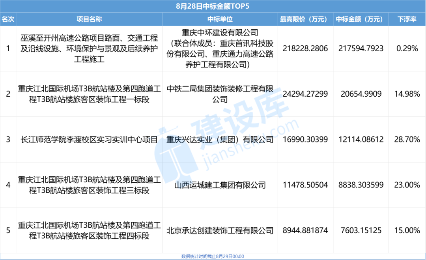426x260 pixels.
Task: Select the 名次 column header
Action: pos(9,19)
